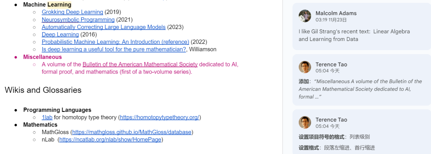The width and height of the screenshot is (431, 154).
Task: Click Terence Tao's avatar on the formatting comment
Action: coord(305,122)
